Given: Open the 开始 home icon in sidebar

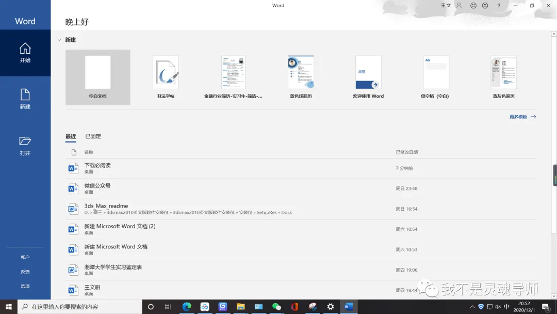Looking at the screenshot, I should tap(25, 53).
